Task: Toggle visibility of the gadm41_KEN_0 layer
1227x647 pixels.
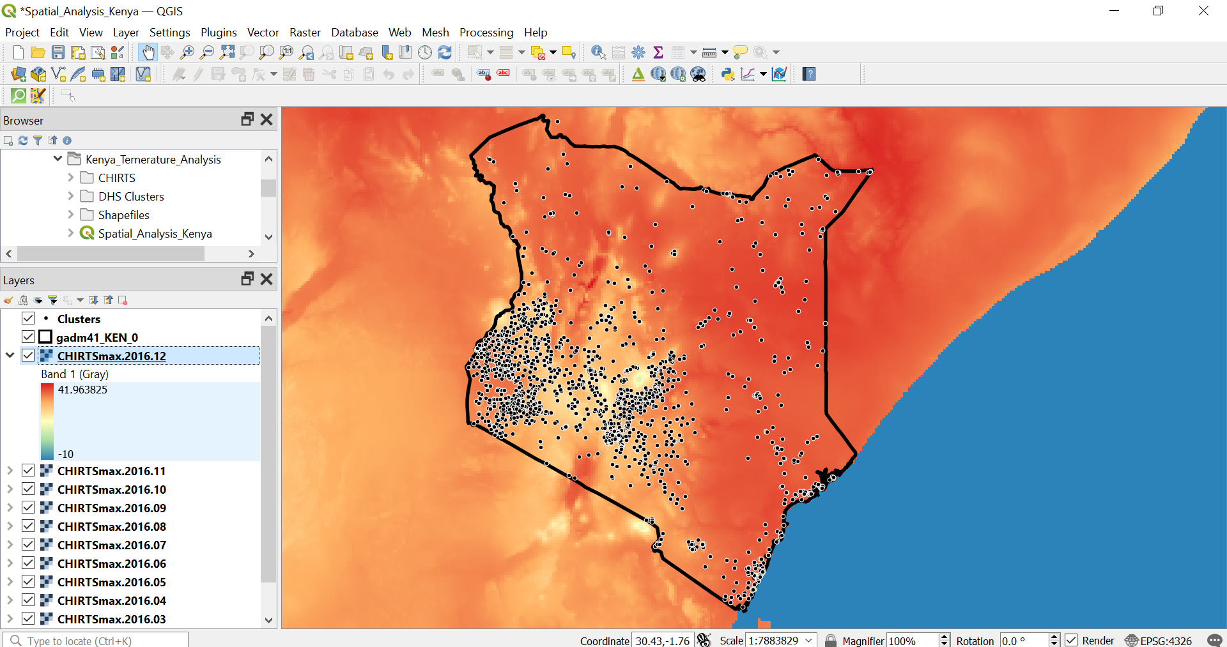Action: tap(28, 337)
